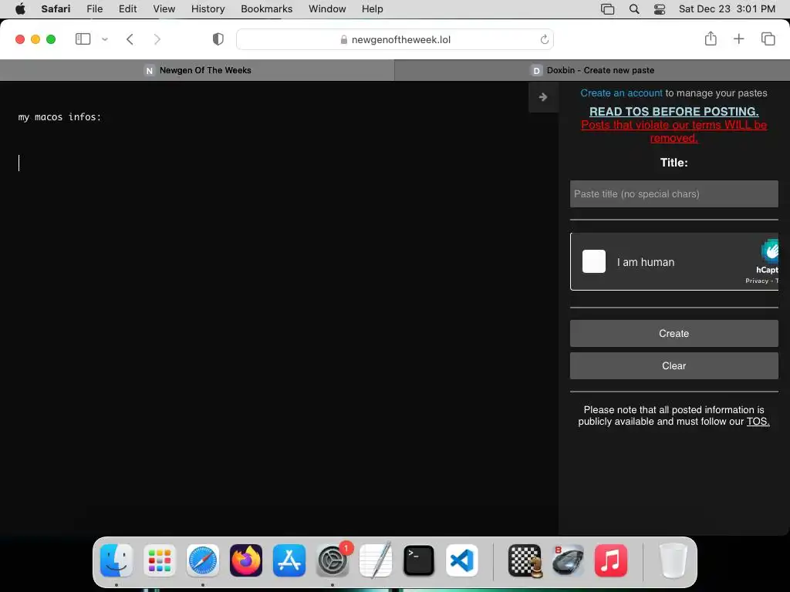This screenshot has height=592, width=790.
Task: Launch Chess from the Dock
Action: (525, 560)
